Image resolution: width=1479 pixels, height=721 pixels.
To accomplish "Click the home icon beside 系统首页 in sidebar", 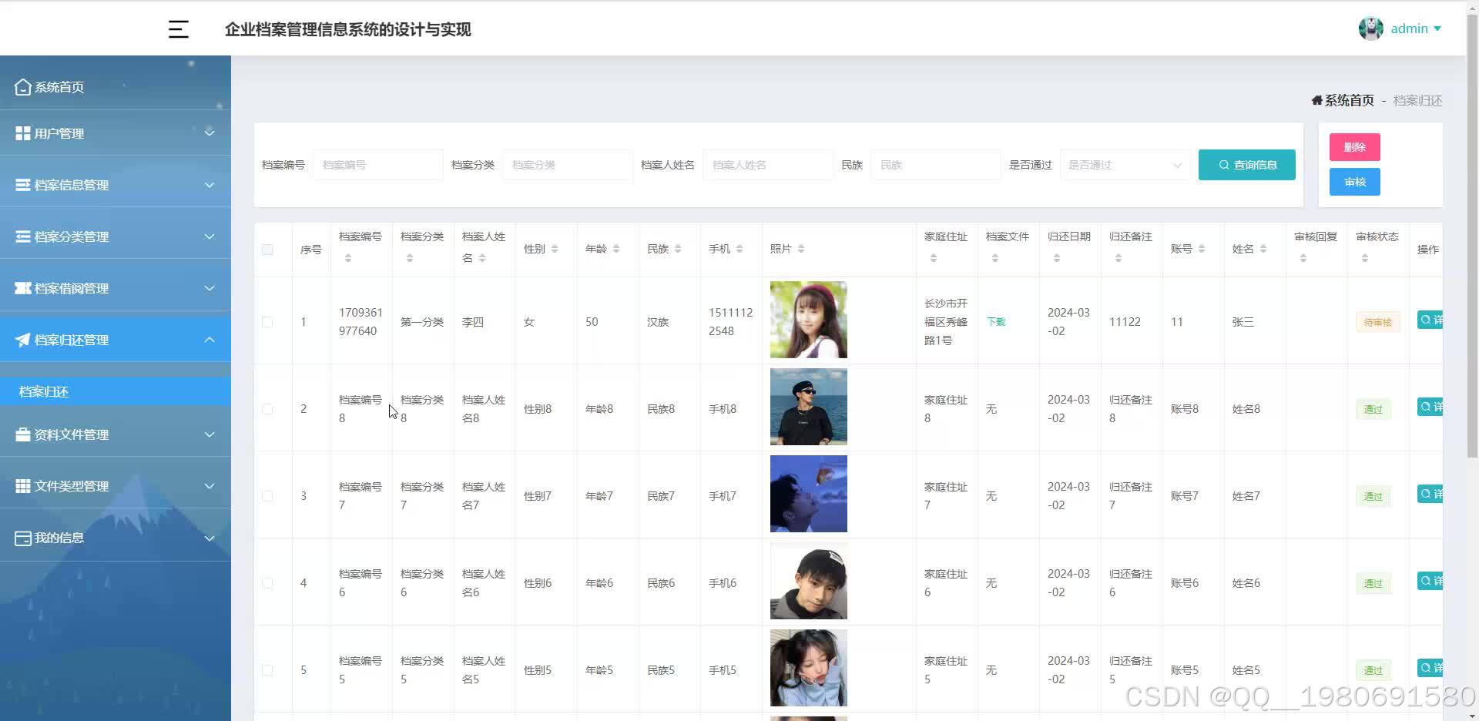I will tap(22, 86).
